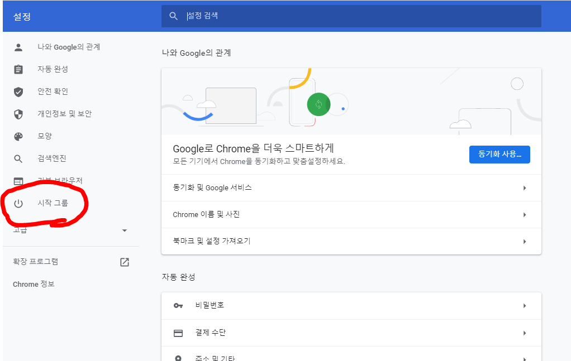Image resolution: width=571 pixels, height=361 pixels.
Task: Click the 설정 title in the header
Action: click(22, 16)
